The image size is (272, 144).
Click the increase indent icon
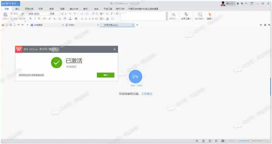click(97, 14)
